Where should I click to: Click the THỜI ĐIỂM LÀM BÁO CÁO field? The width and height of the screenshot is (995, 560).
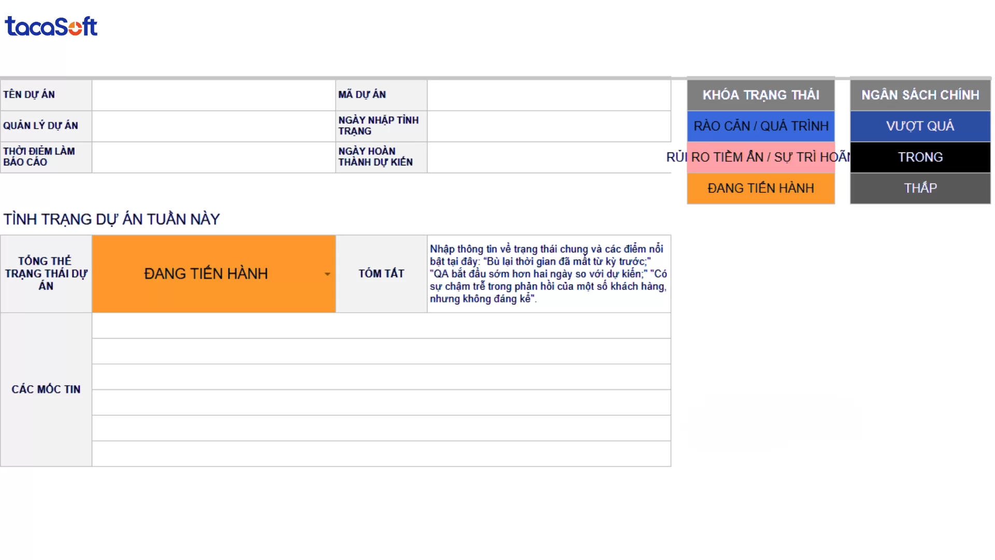tap(214, 157)
